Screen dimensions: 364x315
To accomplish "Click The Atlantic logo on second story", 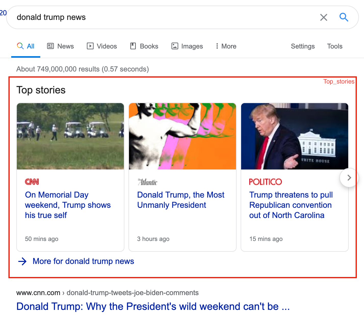I will pos(148,182).
